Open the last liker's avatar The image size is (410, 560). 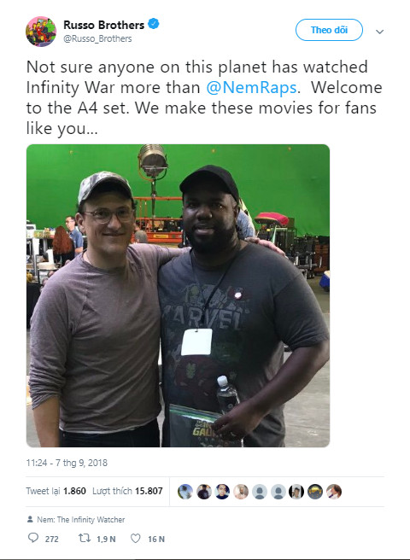click(x=334, y=492)
